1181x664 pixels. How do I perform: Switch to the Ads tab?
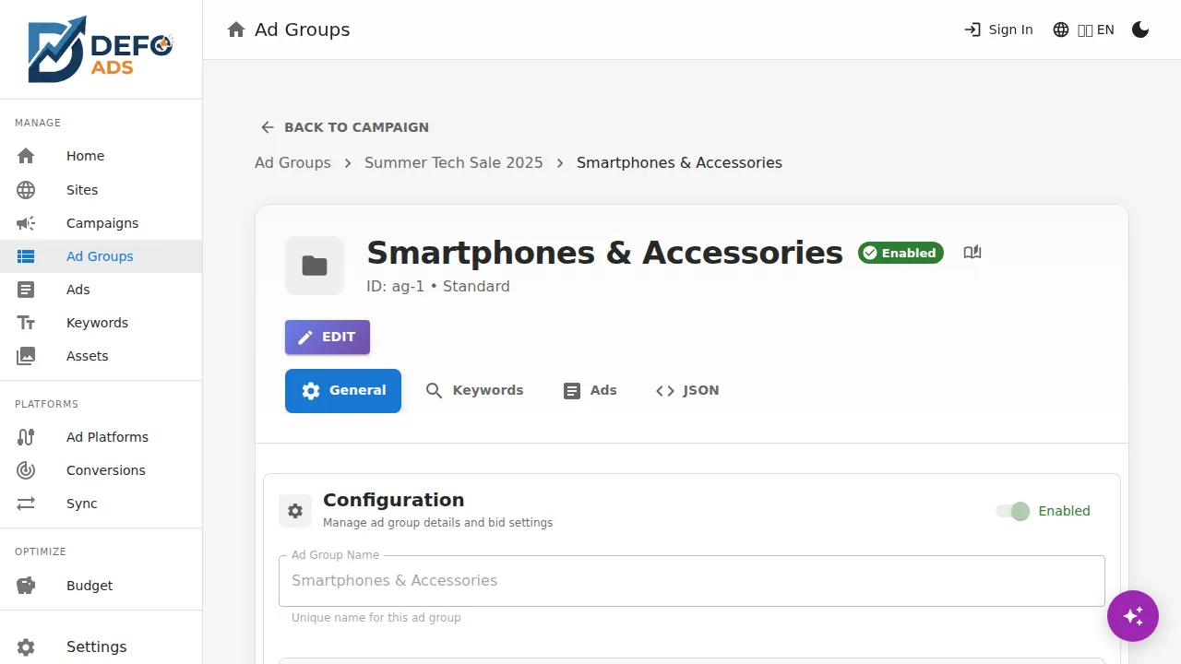[x=590, y=391]
